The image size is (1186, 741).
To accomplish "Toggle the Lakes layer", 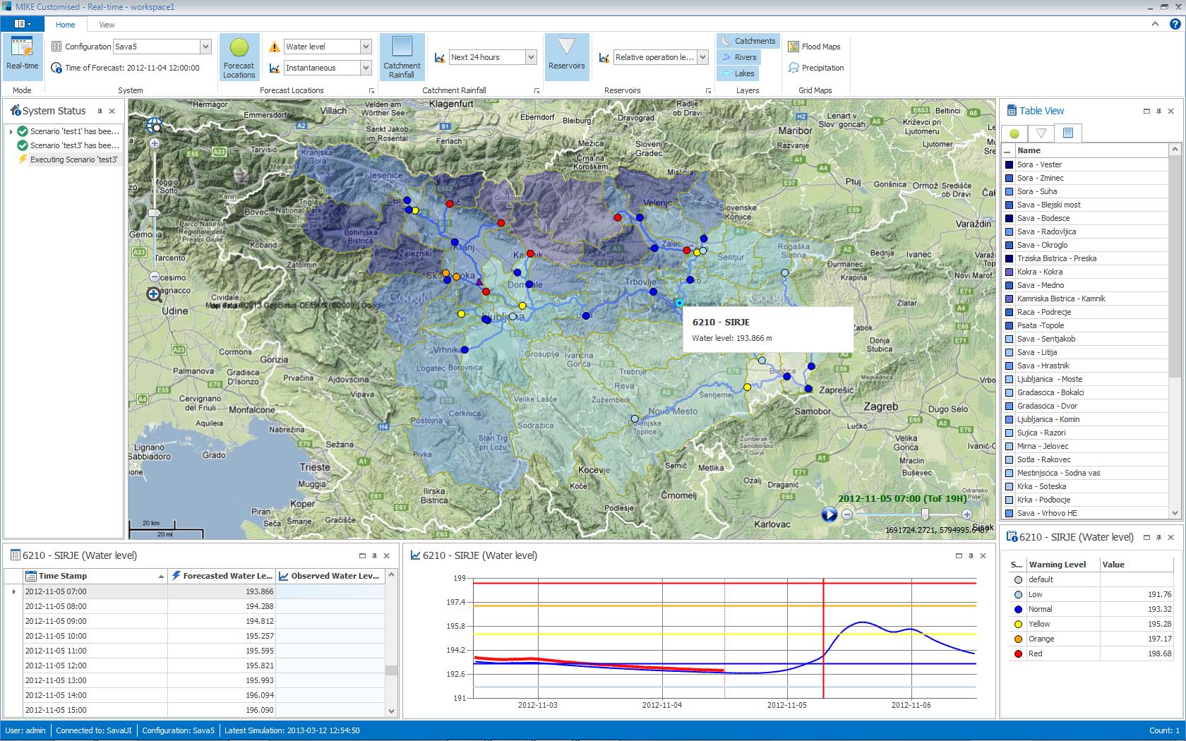I will [738, 73].
